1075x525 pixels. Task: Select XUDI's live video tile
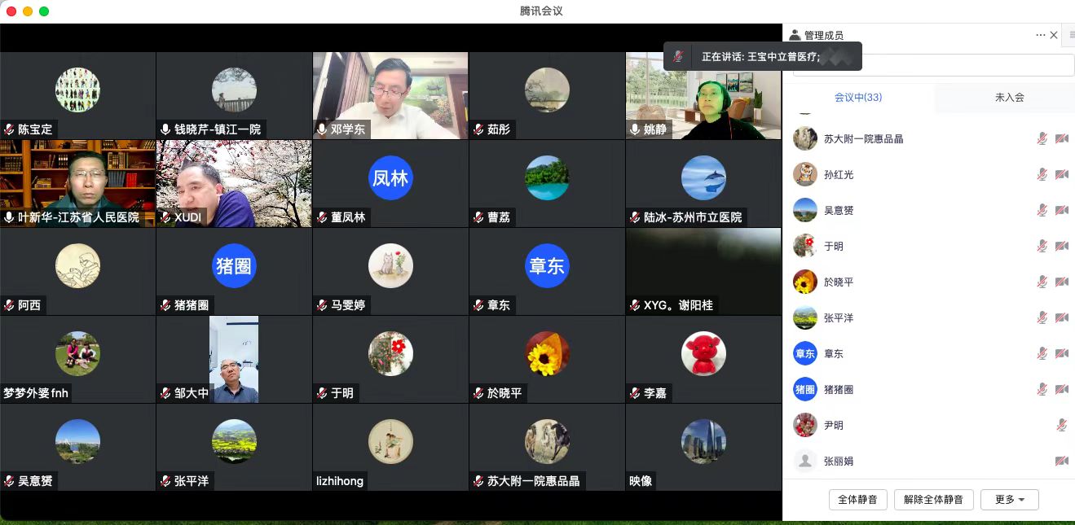(234, 183)
